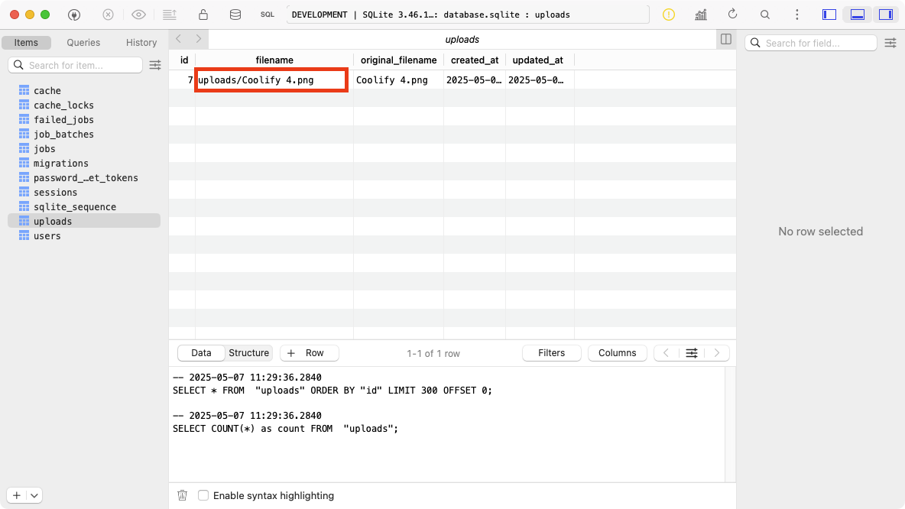The image size is (905, 509).
Task: Toggle the left sidebar panel
Action: 829,15
